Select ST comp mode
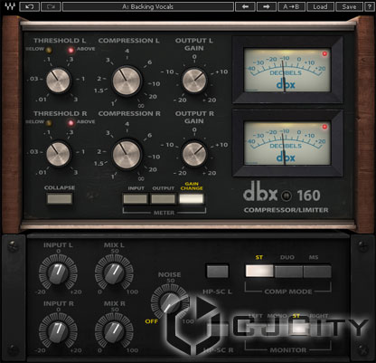The width and height of the screenshot is (376, 363). tap(259, 271)
